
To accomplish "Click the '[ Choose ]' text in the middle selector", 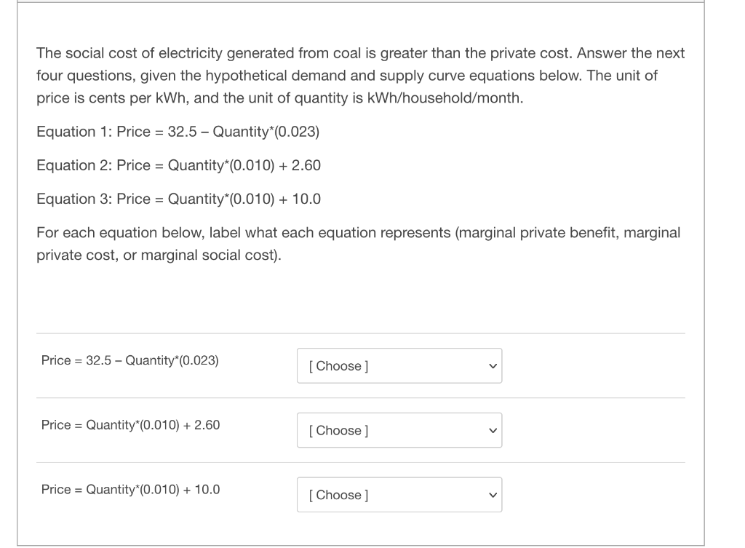I will click(338, 431).
